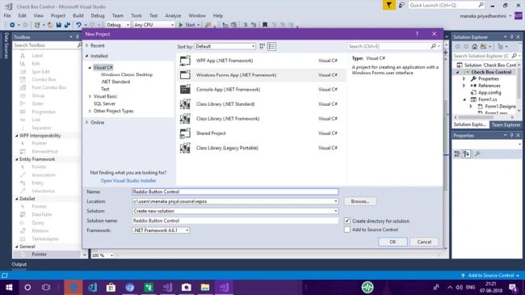Select Shared Project template
This screenshot has width=525, height=295.
coord(261,133)
